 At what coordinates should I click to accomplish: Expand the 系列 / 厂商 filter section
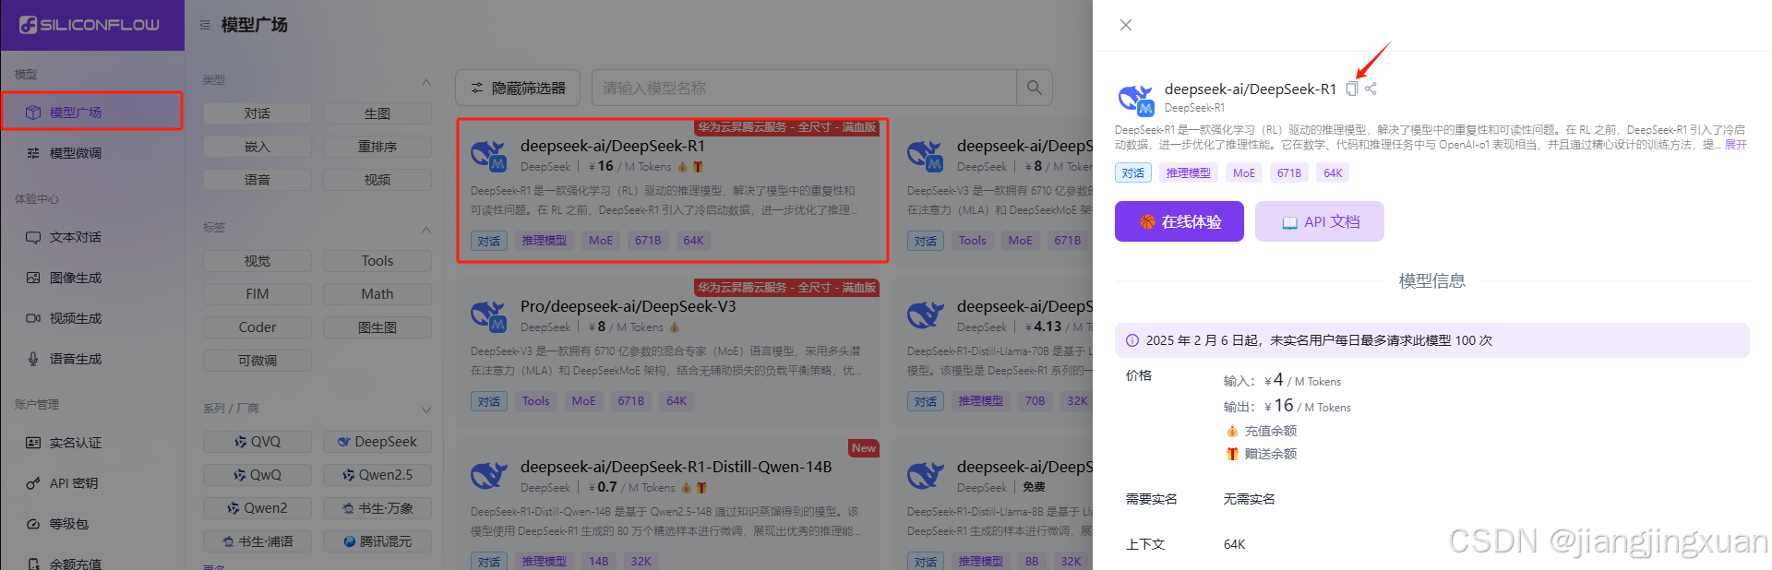click(x=426, y=410)
